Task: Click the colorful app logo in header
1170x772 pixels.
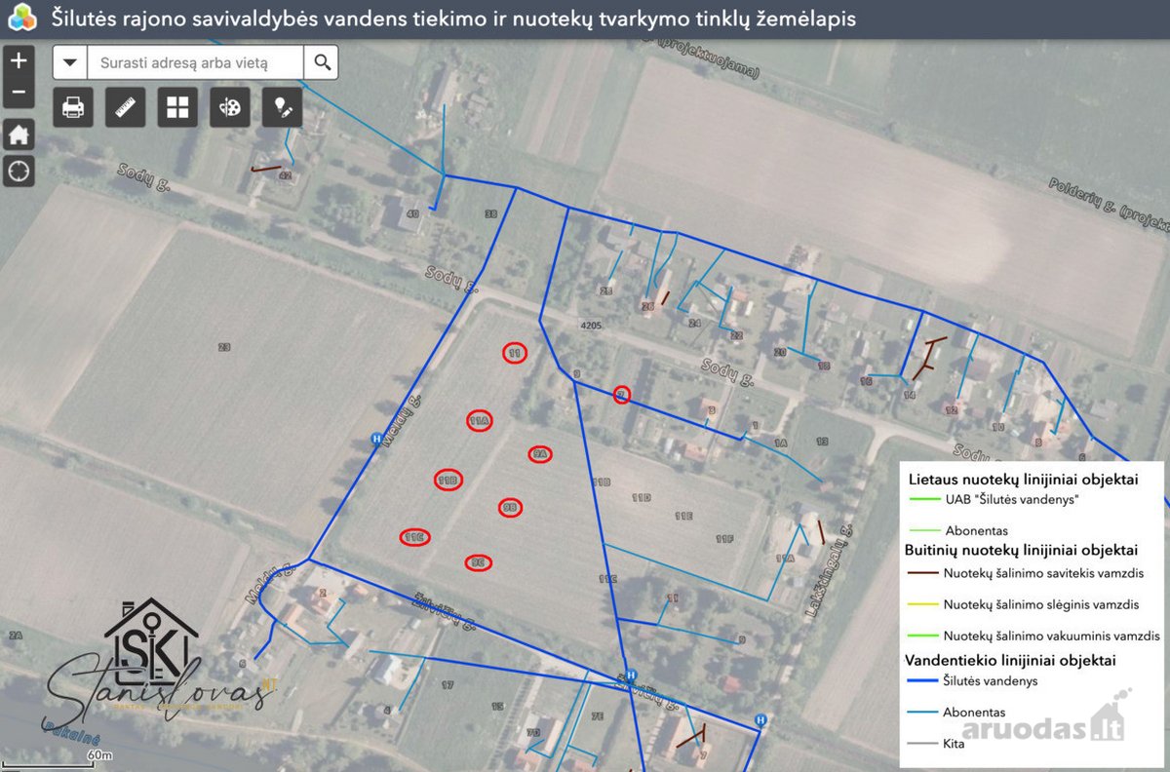Action: [x=21, y=19]
